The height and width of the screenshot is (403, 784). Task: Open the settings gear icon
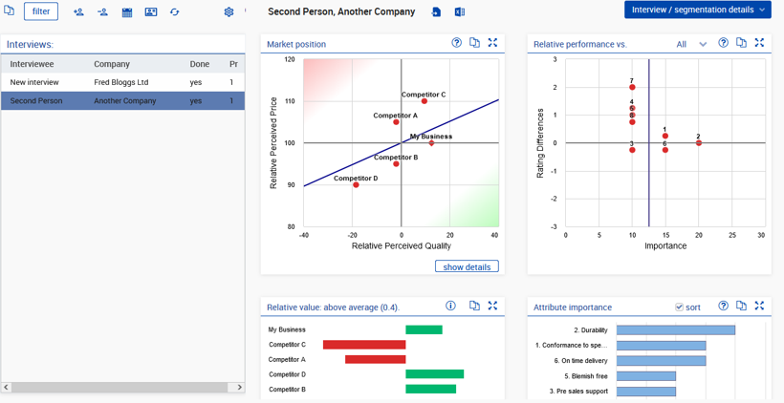[x=229, y=12]
